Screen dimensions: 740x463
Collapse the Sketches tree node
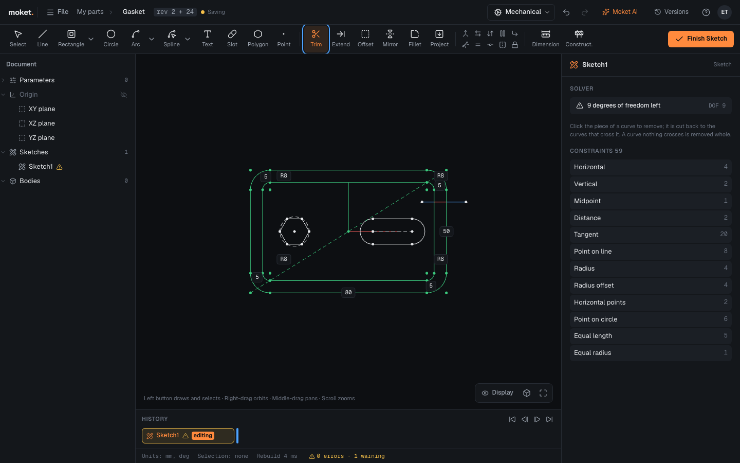tap(3, 152)
